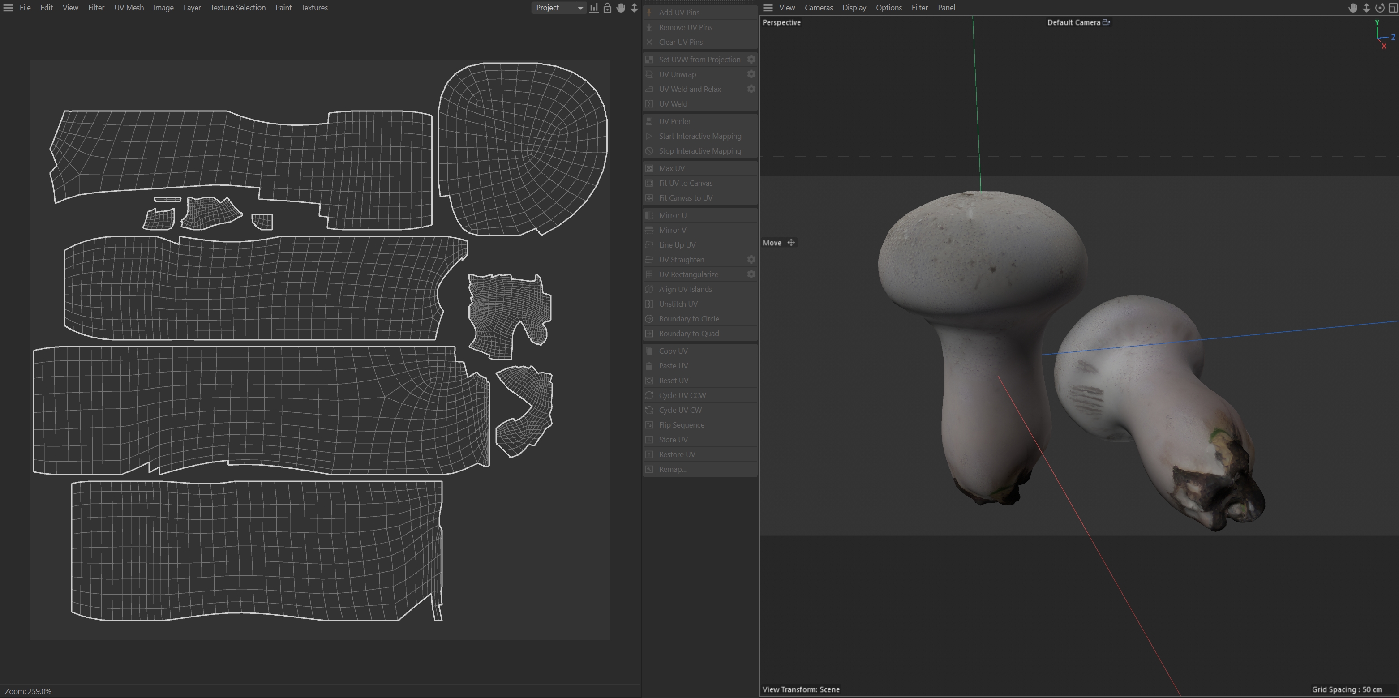Open Set UVW from Projection settings gear
The image size is (1399, 698).
pyautogui.click(x=751, y=60)
